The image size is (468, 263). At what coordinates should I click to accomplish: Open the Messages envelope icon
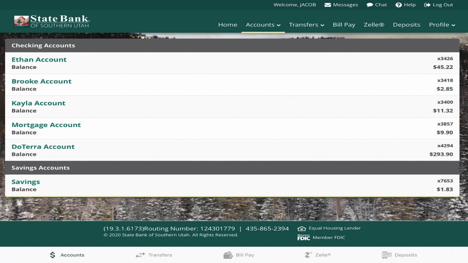[328, 5]
